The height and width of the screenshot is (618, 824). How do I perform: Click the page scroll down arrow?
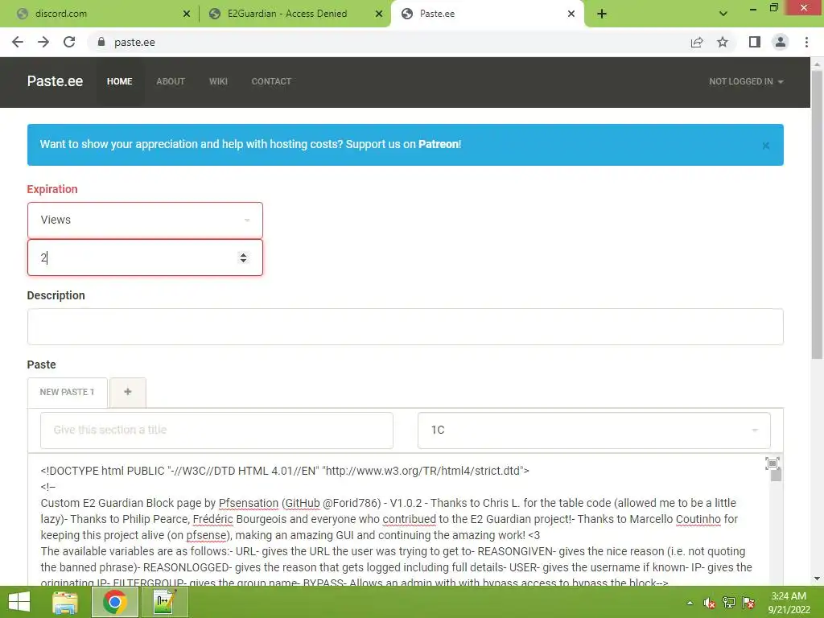click(817, 579)
